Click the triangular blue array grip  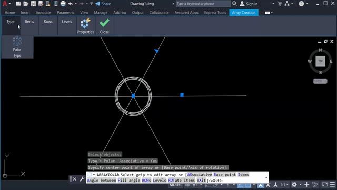[x=157, y=51]
